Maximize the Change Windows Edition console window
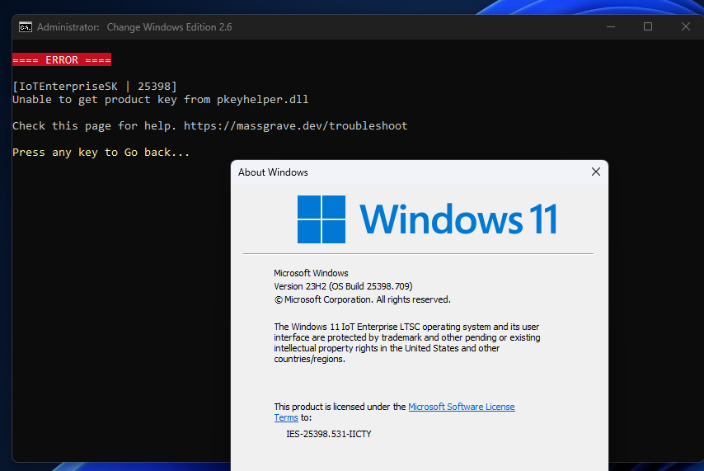The width and height of the screenshot is (704, 471). [648, 27]
